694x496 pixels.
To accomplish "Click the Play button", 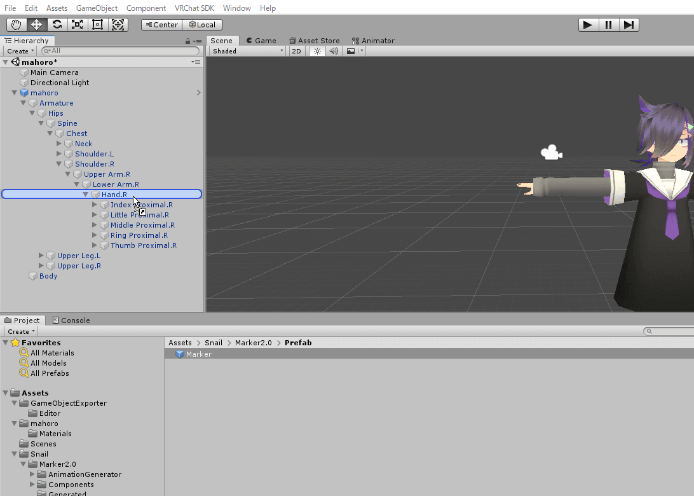I will [x=588, y=25].
